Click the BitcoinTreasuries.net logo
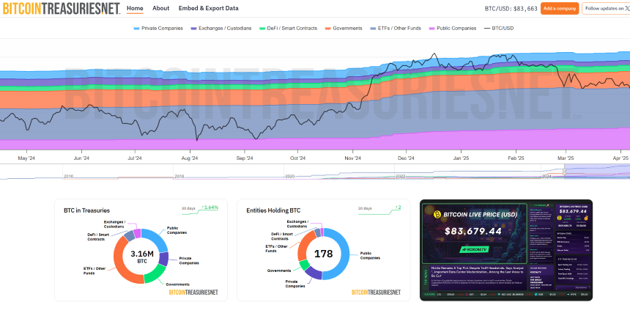The width and height of the screenshot is (630, 316). [62, 9]
